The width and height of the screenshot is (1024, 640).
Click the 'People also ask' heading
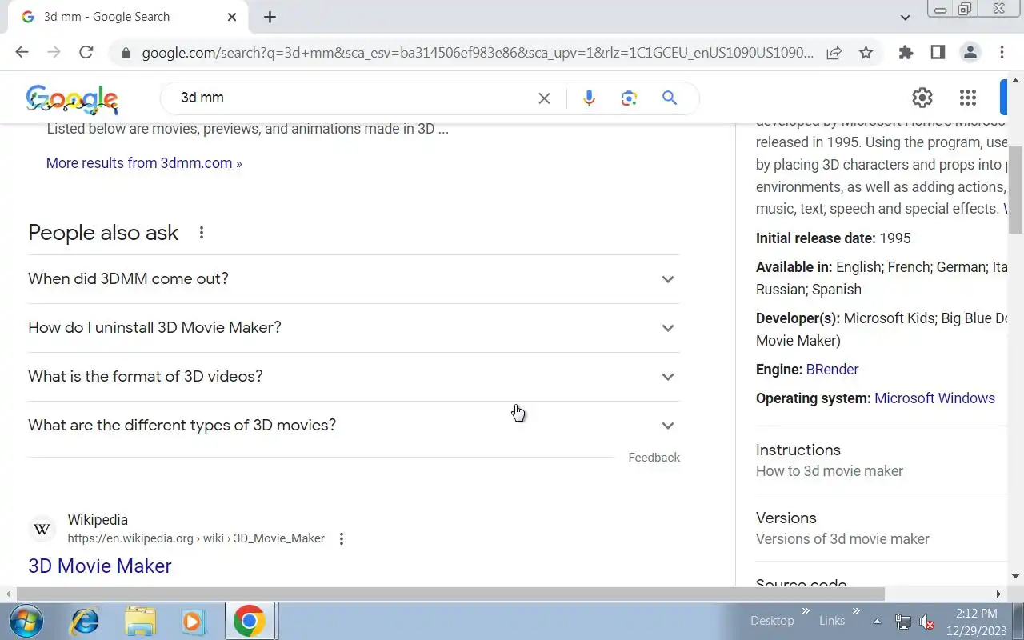[x=103, y=233]
